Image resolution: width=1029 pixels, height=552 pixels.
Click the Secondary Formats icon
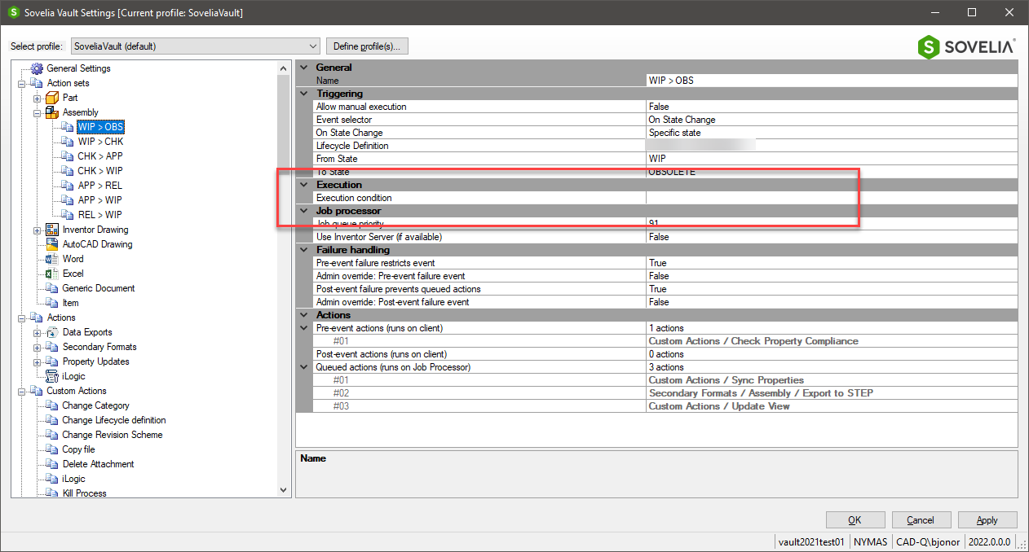52,347
